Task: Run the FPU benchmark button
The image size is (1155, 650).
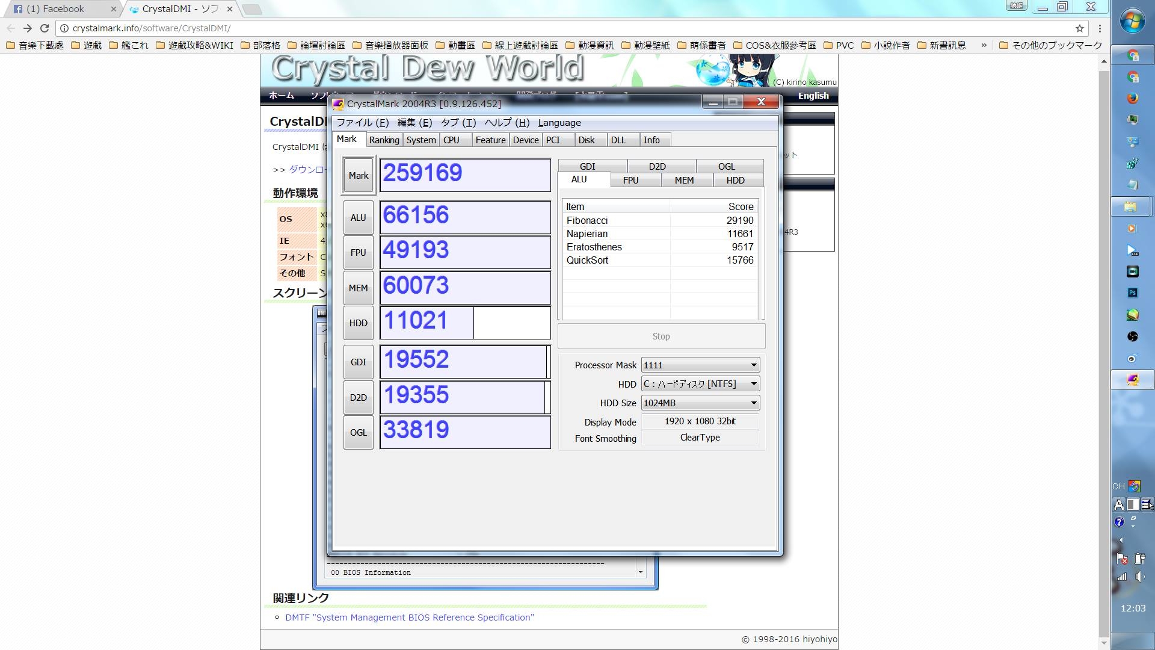Action: (359, 253)
